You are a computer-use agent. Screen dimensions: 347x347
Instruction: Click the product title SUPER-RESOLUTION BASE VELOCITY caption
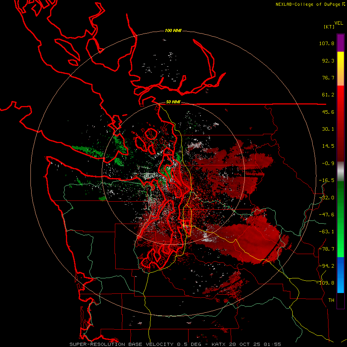[x=121, y=344]
